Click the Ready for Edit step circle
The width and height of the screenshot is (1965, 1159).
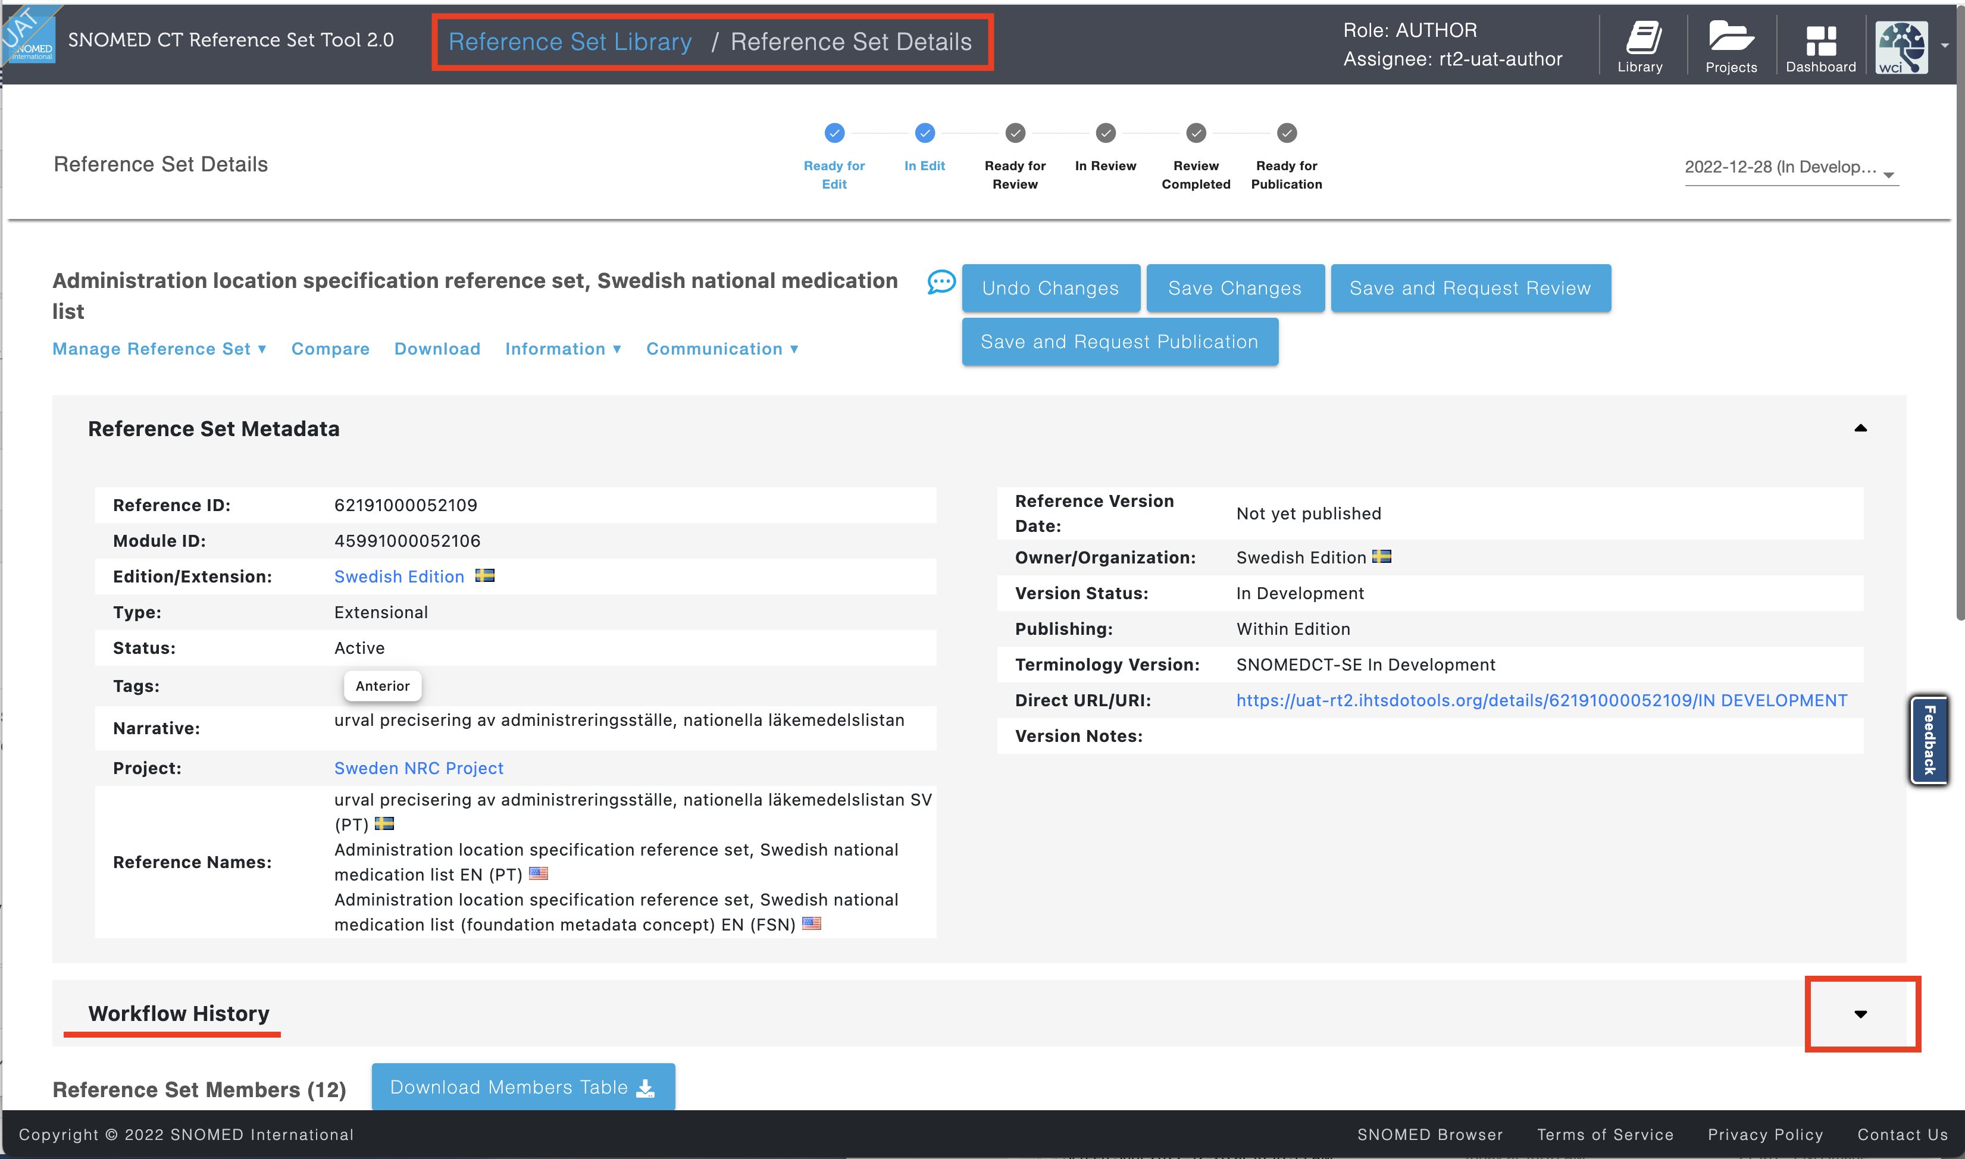(834, 133)
